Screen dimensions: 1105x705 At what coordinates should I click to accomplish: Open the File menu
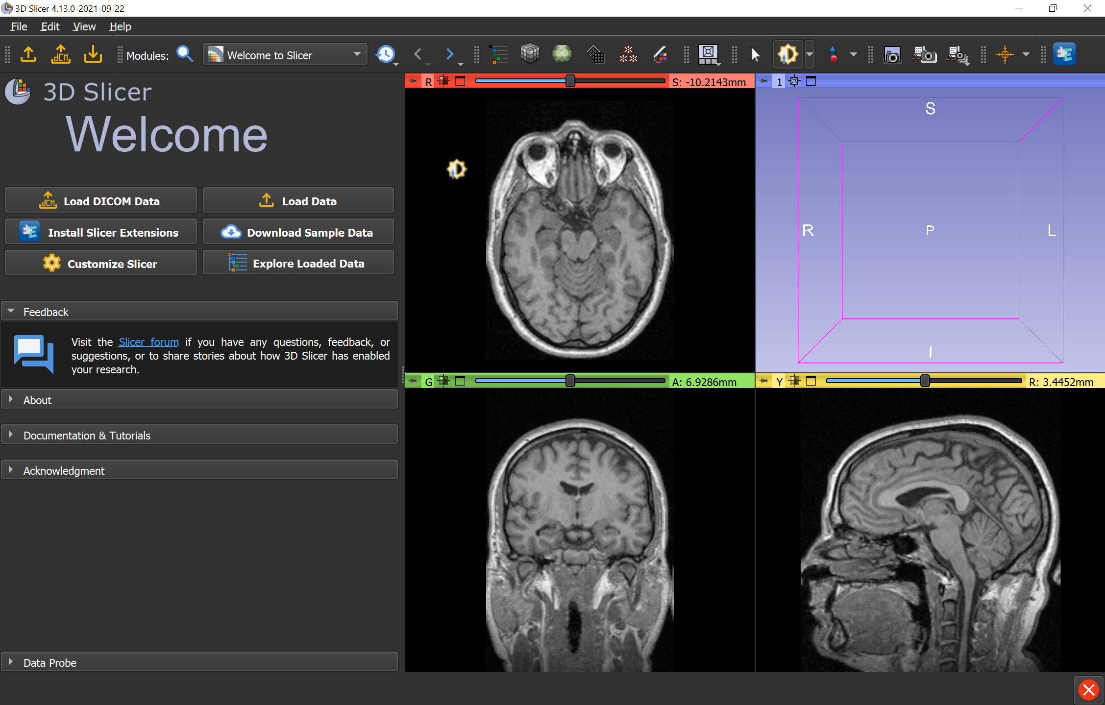pos(19,26)
